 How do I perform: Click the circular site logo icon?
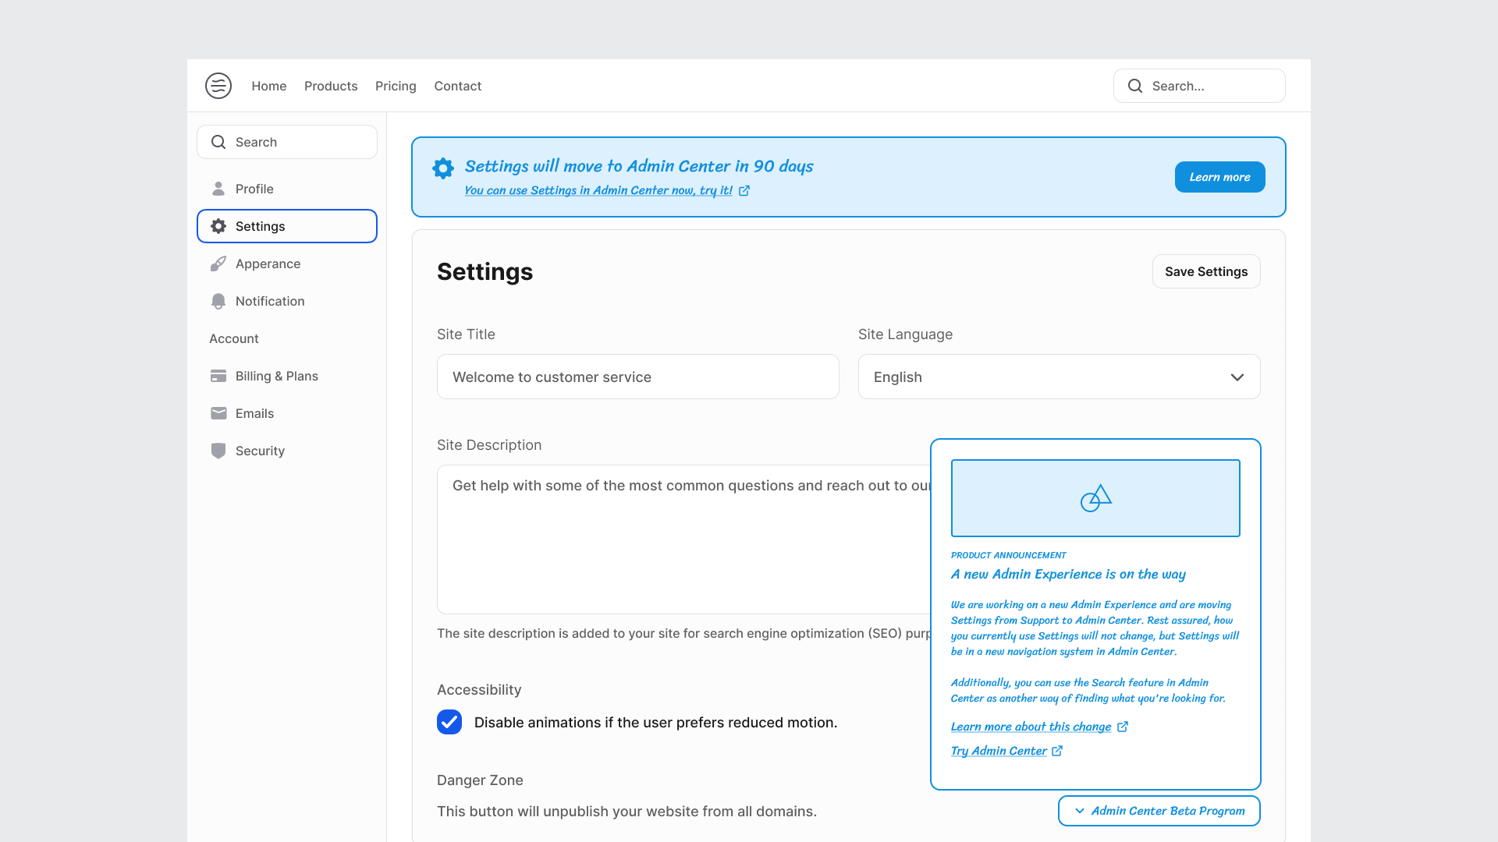click(x=218, y=86)
